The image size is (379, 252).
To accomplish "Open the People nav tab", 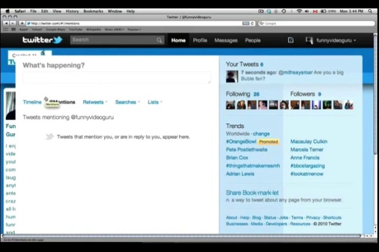I will (x=253, y=40).
